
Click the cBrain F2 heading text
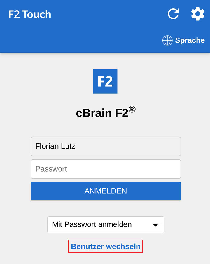[x=102, y=113]
